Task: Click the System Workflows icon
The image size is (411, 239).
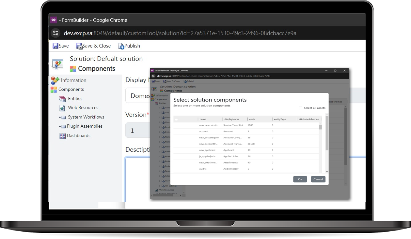Action: coord(62,117)
